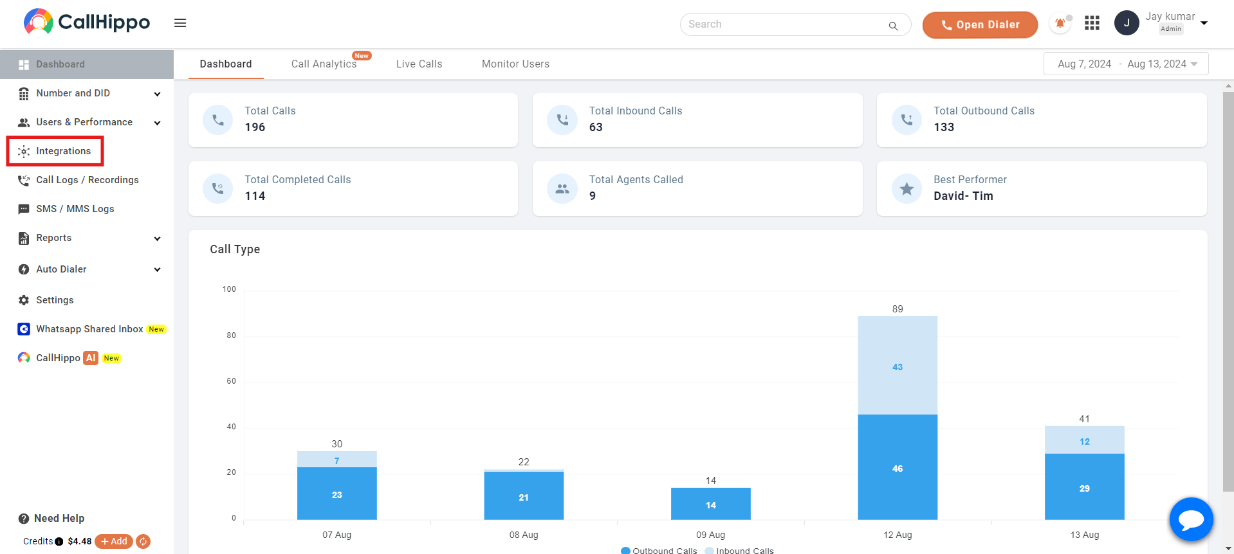Click the scrollbar down arrow
This screenshot has width=1234, height=554.
point(1229,548)
